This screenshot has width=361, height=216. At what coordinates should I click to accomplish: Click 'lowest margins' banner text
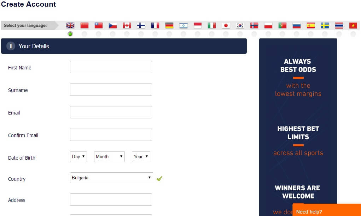click(298, 94)
